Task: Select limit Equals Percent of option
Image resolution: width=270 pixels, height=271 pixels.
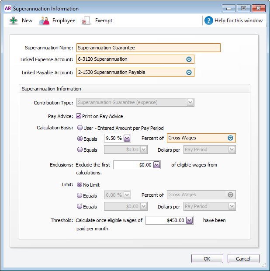Action: 80,195
